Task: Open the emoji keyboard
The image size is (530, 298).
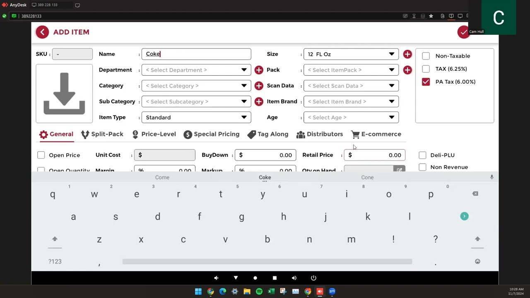Action: (477, 261)
